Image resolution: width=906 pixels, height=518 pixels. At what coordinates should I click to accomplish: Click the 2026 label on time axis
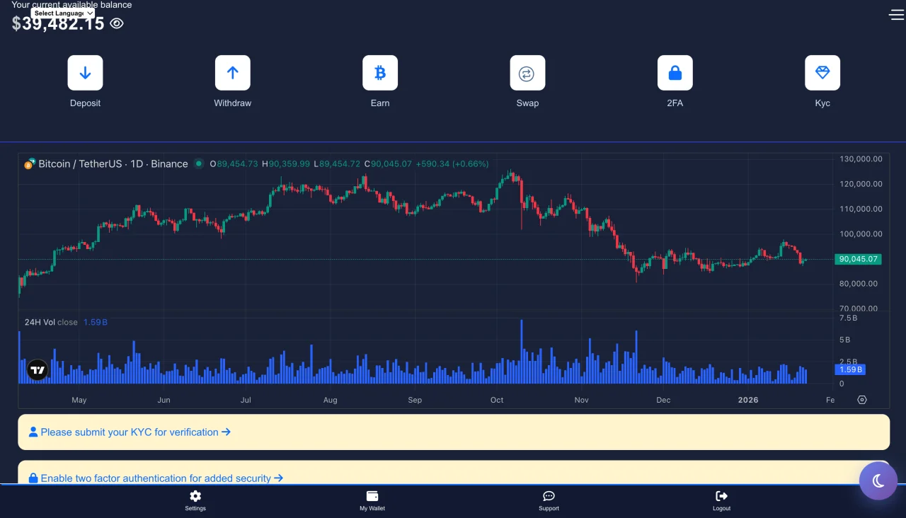(x=748, y=400)
